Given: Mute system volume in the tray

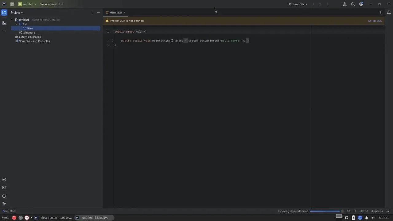Looking at the screenshot, I should 372,218.
